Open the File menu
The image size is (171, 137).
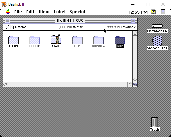[18, 12]
